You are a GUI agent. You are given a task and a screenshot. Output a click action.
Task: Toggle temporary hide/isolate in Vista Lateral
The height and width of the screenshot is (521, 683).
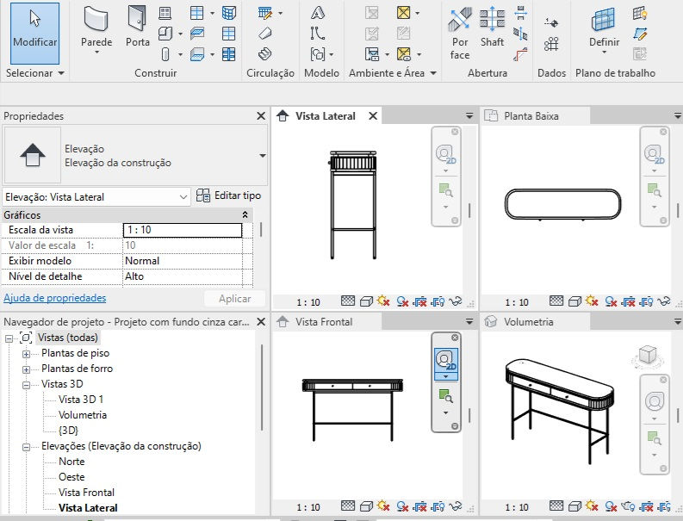tap(455, 301)
